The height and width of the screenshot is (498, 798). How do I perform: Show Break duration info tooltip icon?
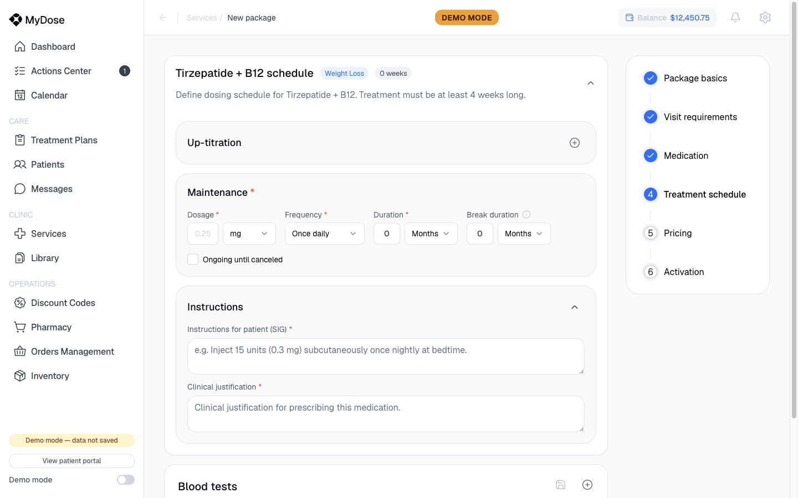click(526, 215)
